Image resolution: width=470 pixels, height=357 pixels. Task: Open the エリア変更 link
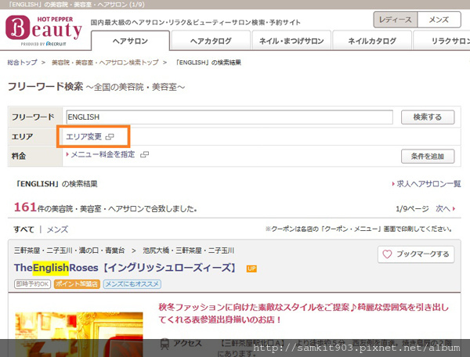point(84,137)
